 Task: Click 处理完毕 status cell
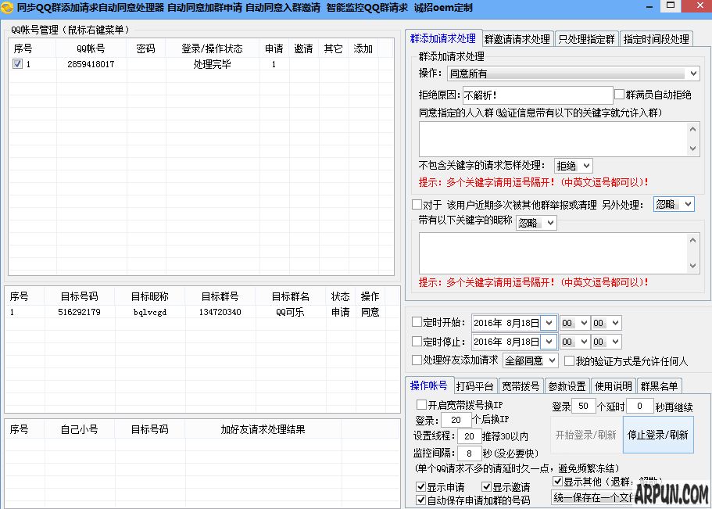212,64
